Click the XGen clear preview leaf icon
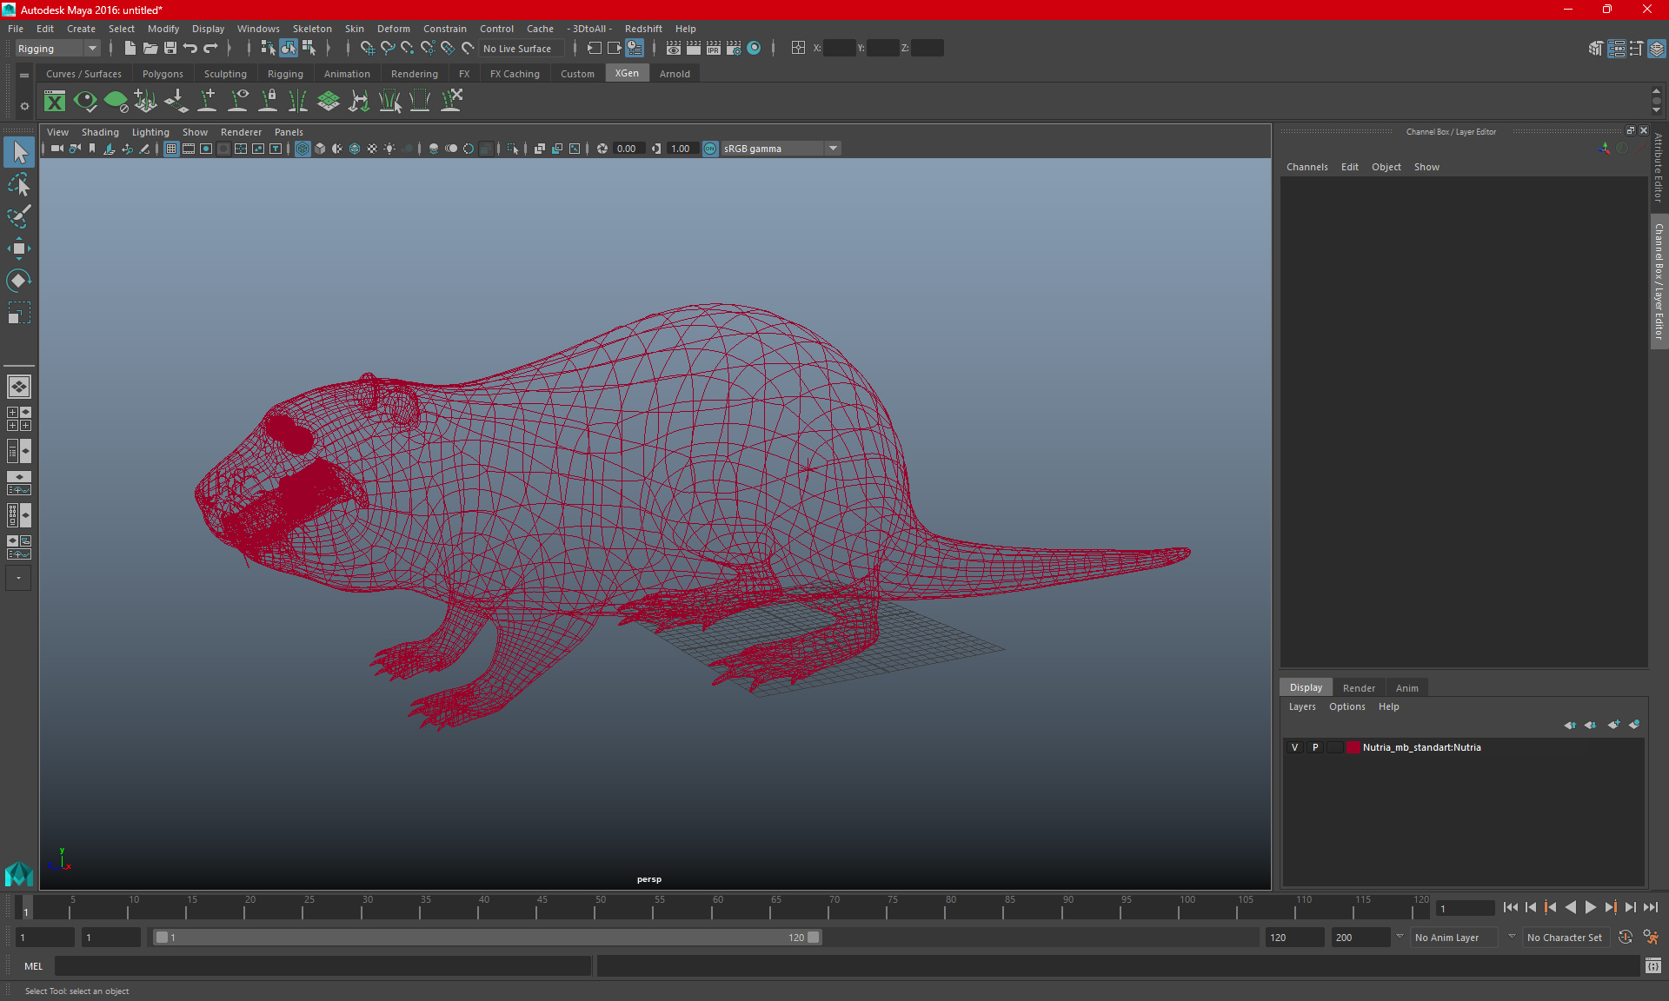 (116, 102)
